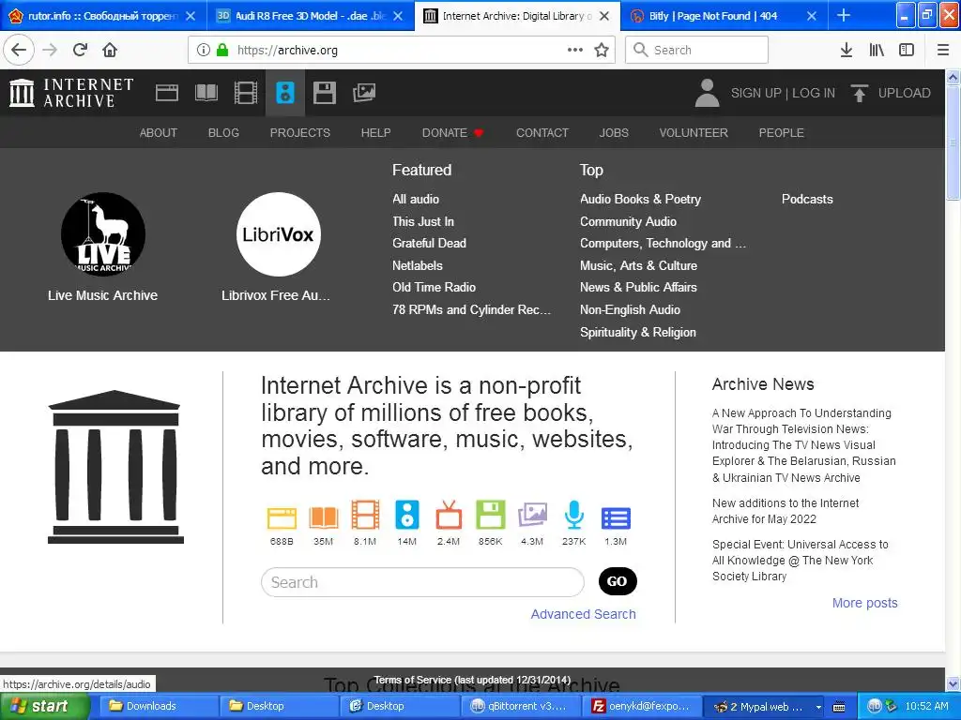961x720 pixels.
Task: Click the archive search input field
Action: point(423,581)
